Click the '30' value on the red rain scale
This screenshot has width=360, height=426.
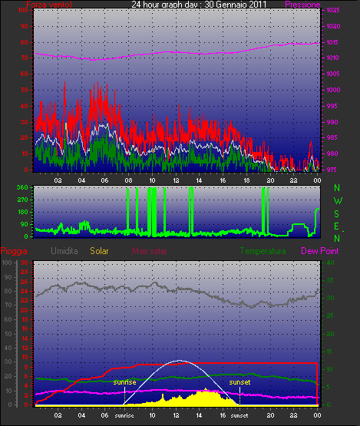(x=25, y=263)
